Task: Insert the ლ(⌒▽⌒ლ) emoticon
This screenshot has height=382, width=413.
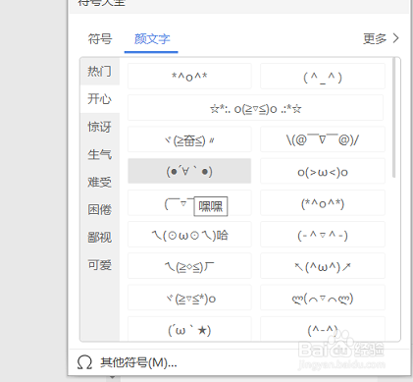Action: [323, 298]
